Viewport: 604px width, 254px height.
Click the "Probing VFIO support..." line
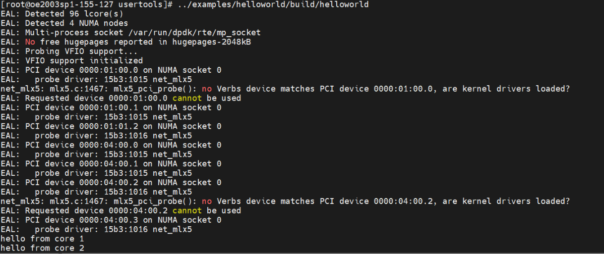click(81, 51)
